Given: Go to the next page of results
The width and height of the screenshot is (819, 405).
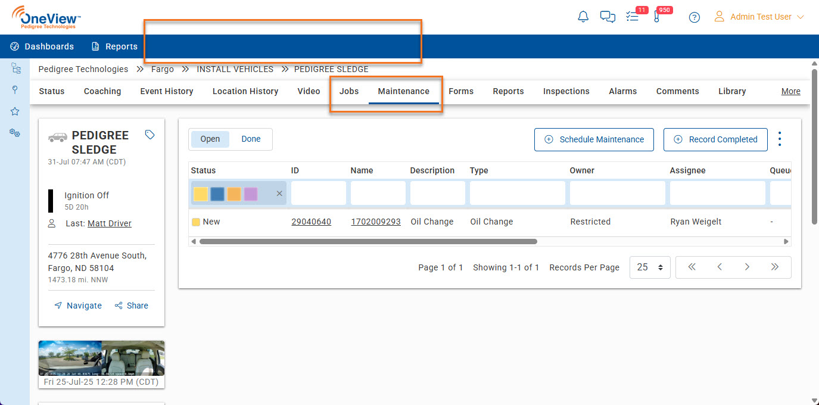Looking at the screenshot, I should (x=747, y=267).
